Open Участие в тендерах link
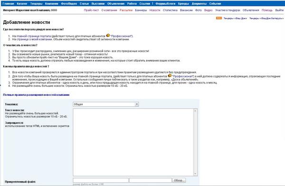 [228, 10]
